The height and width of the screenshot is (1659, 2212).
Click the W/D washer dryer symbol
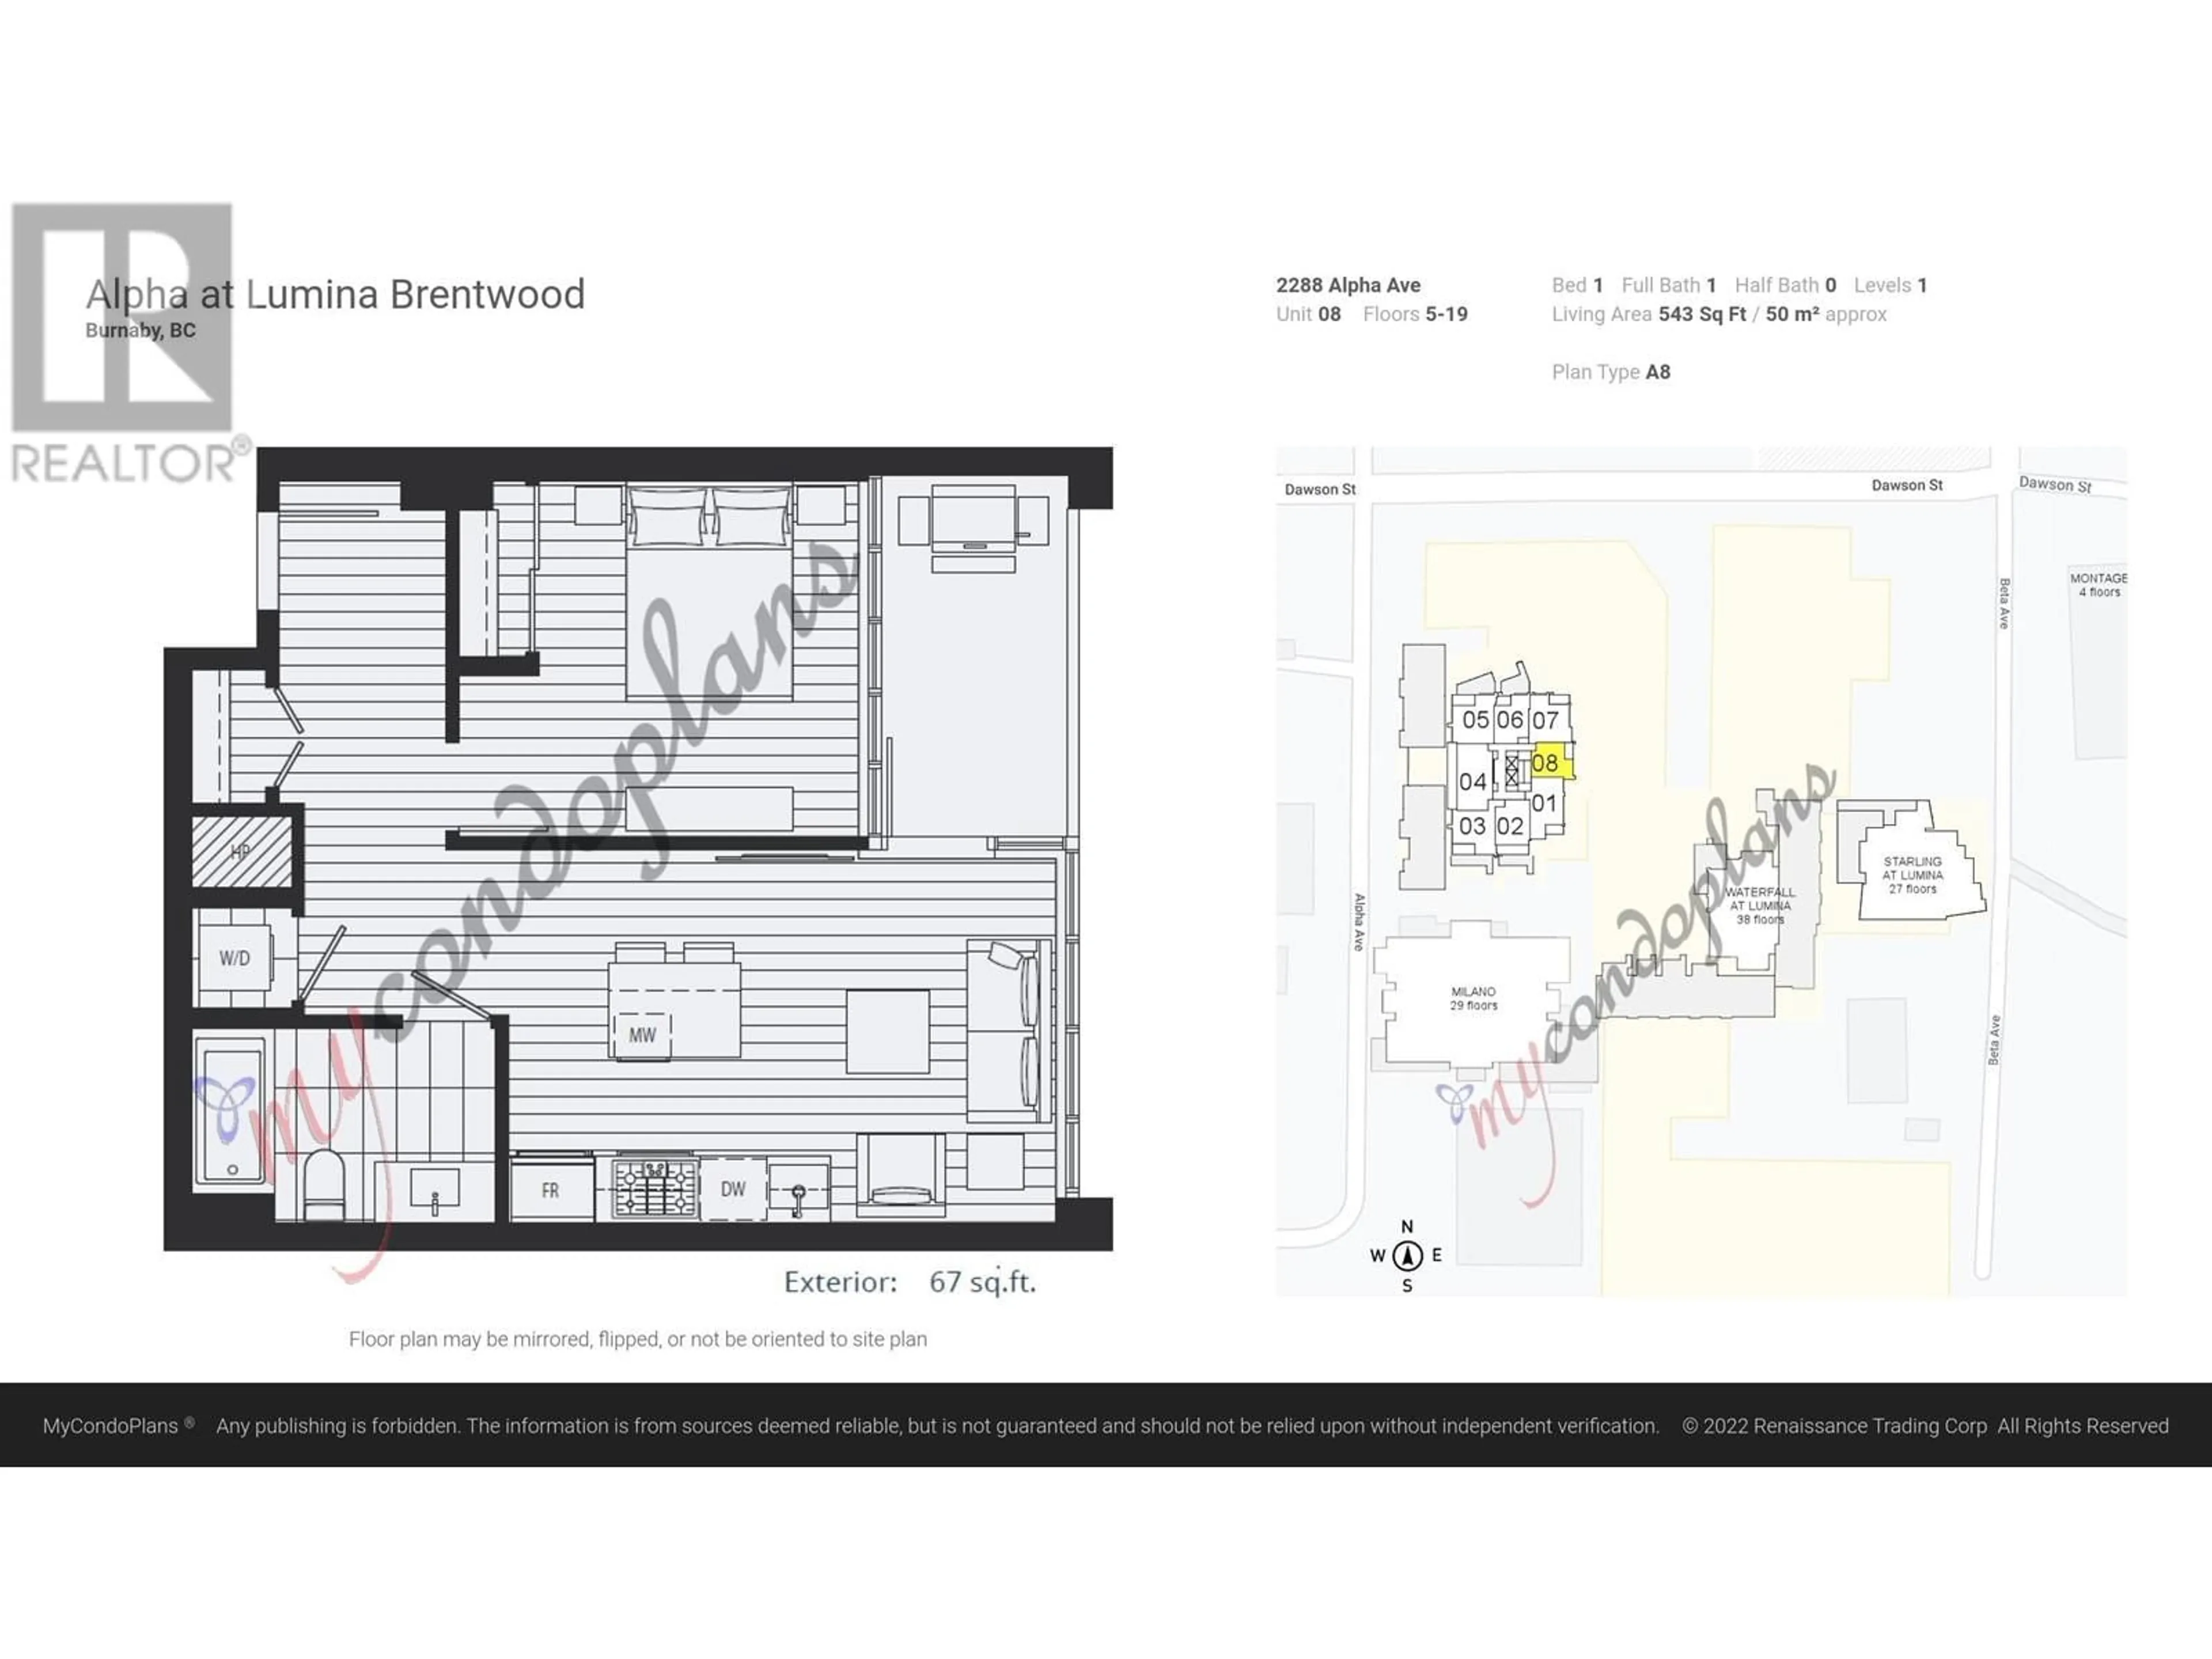click(x=234, y=958)
